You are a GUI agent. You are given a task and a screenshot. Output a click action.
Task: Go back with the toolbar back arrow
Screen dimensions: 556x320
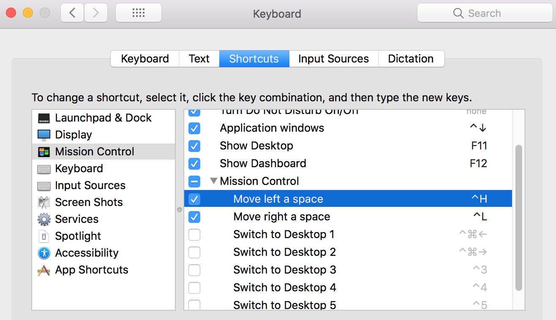coord(72,13)
